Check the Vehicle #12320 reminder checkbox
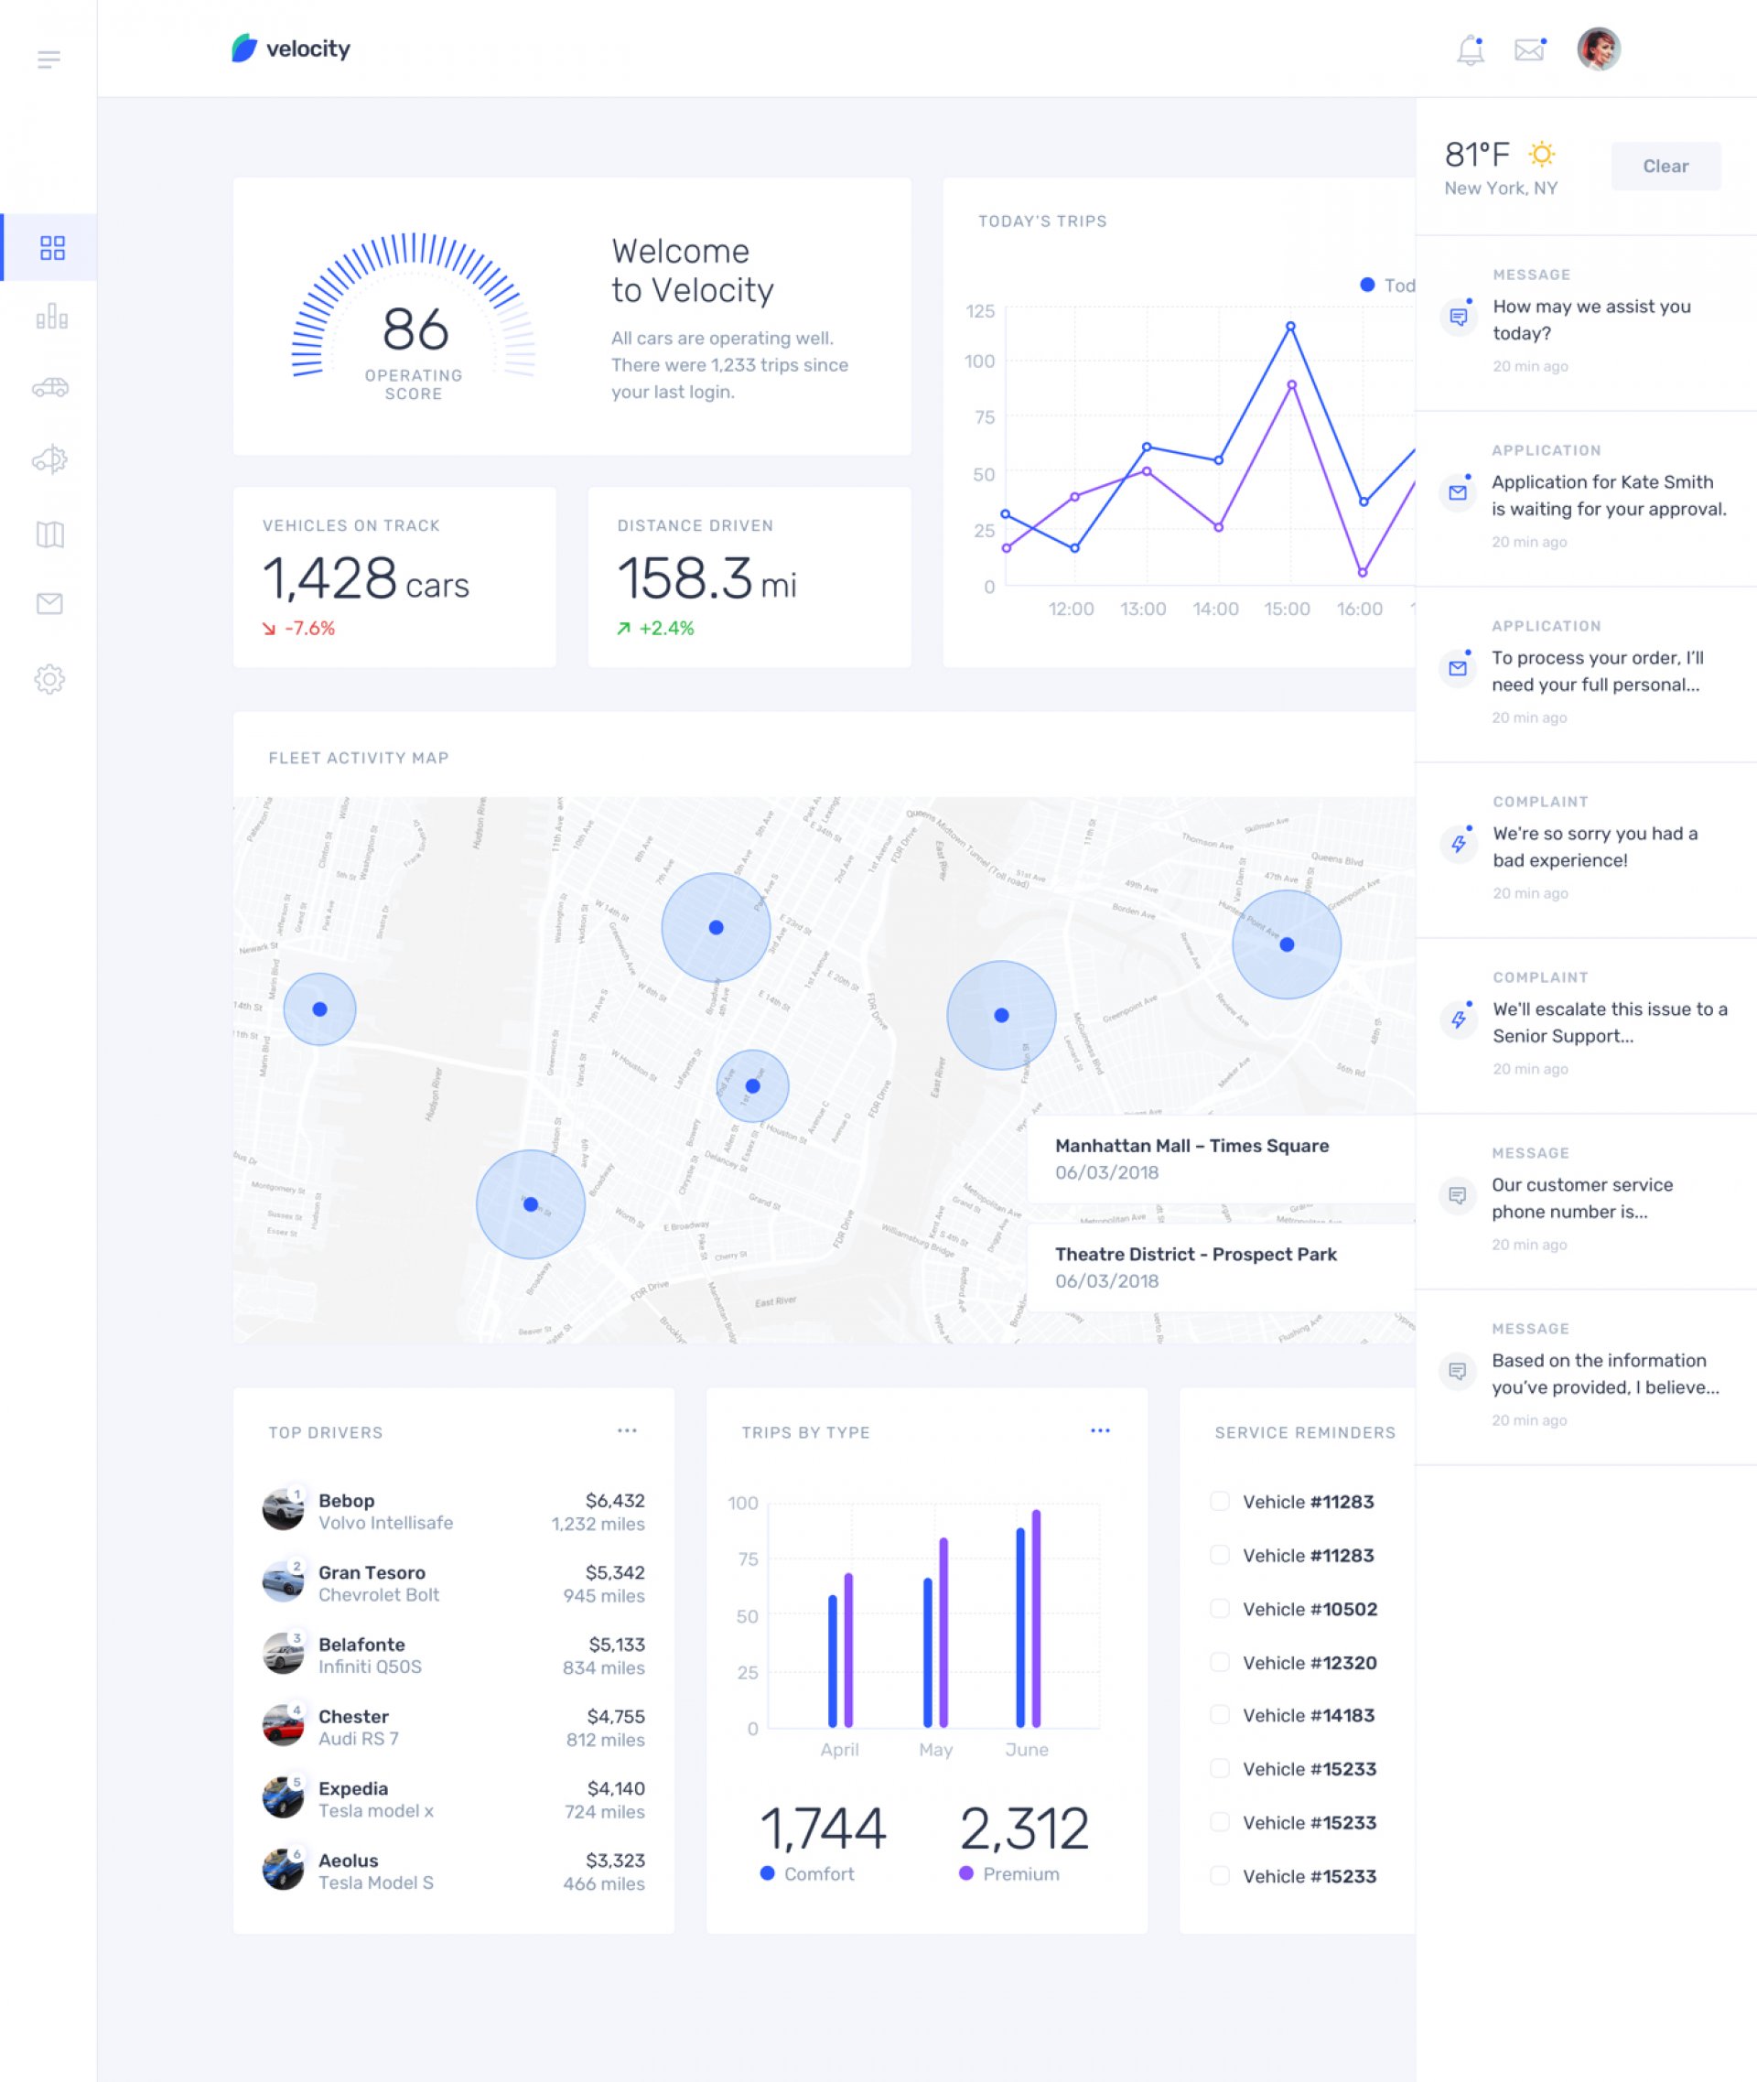Viewport: 1757px width, 2082px height. [x=1219, y=1662]
